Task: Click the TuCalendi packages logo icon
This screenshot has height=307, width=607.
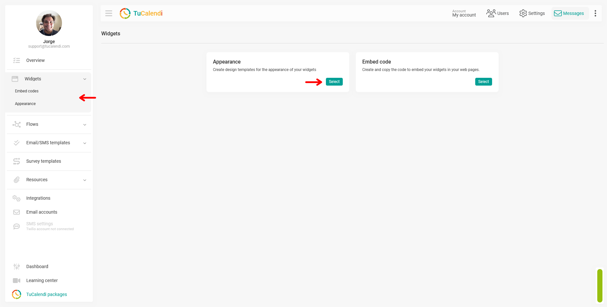Action: click(x=17, y=294)
